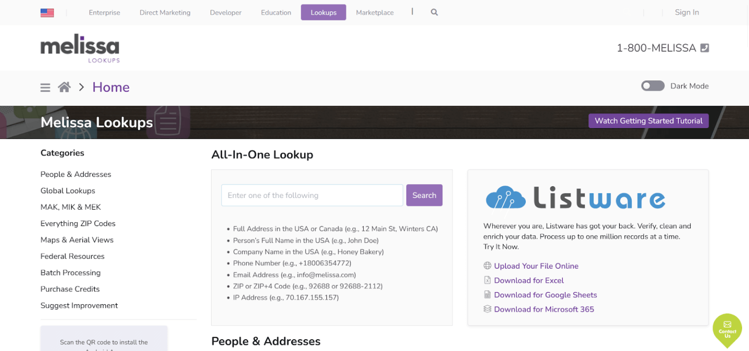
Task: Open Global Lookups category
Action: tap(68, 191)
